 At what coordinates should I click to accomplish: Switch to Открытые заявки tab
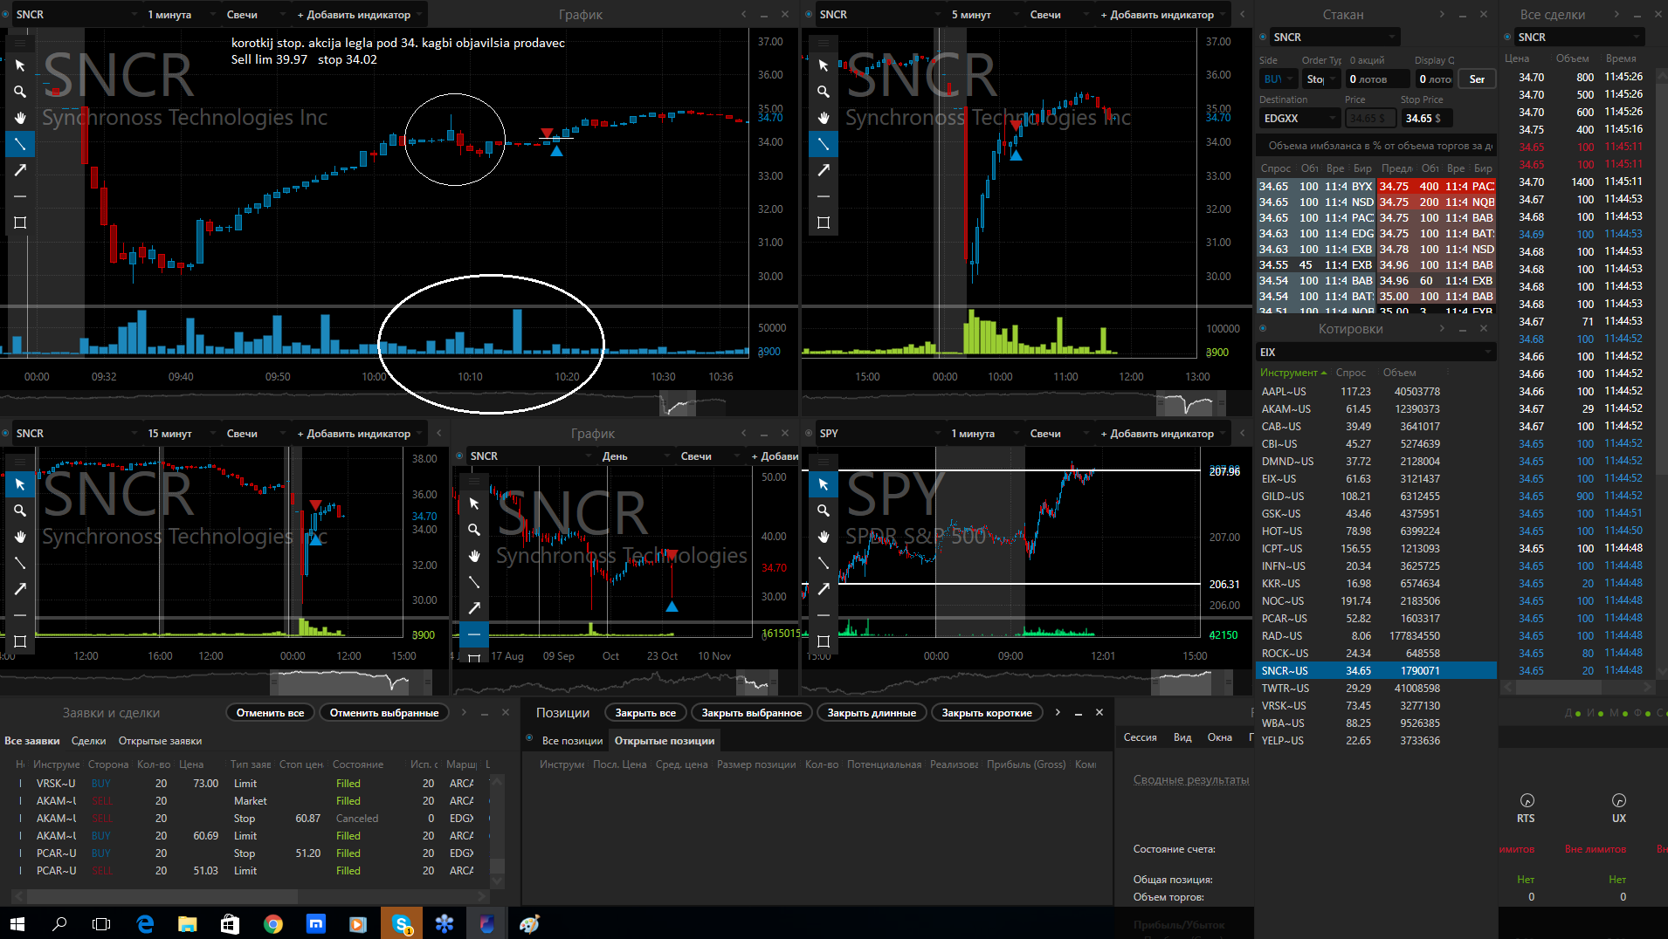click(160, 741)
